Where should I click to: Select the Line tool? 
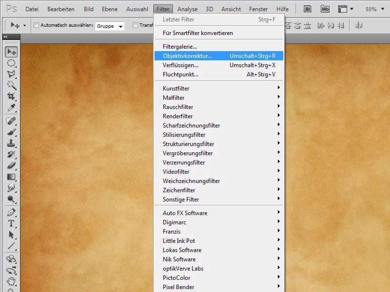[11, 246]
